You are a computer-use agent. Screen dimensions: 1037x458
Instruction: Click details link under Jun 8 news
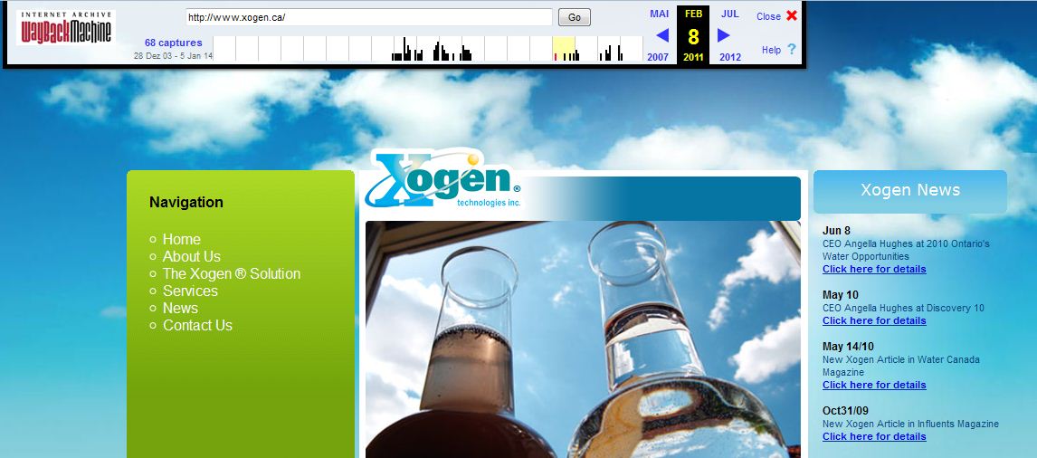874,269
